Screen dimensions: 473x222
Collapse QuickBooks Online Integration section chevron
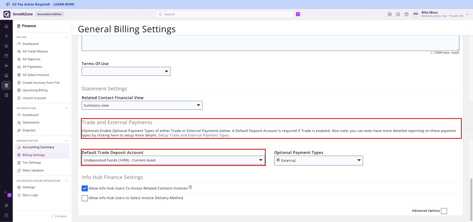pos(66,181)
